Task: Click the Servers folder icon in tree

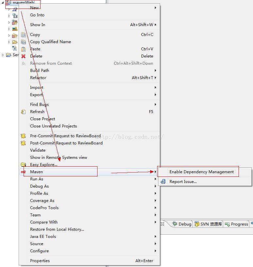Action: click(x=9, y=55)
